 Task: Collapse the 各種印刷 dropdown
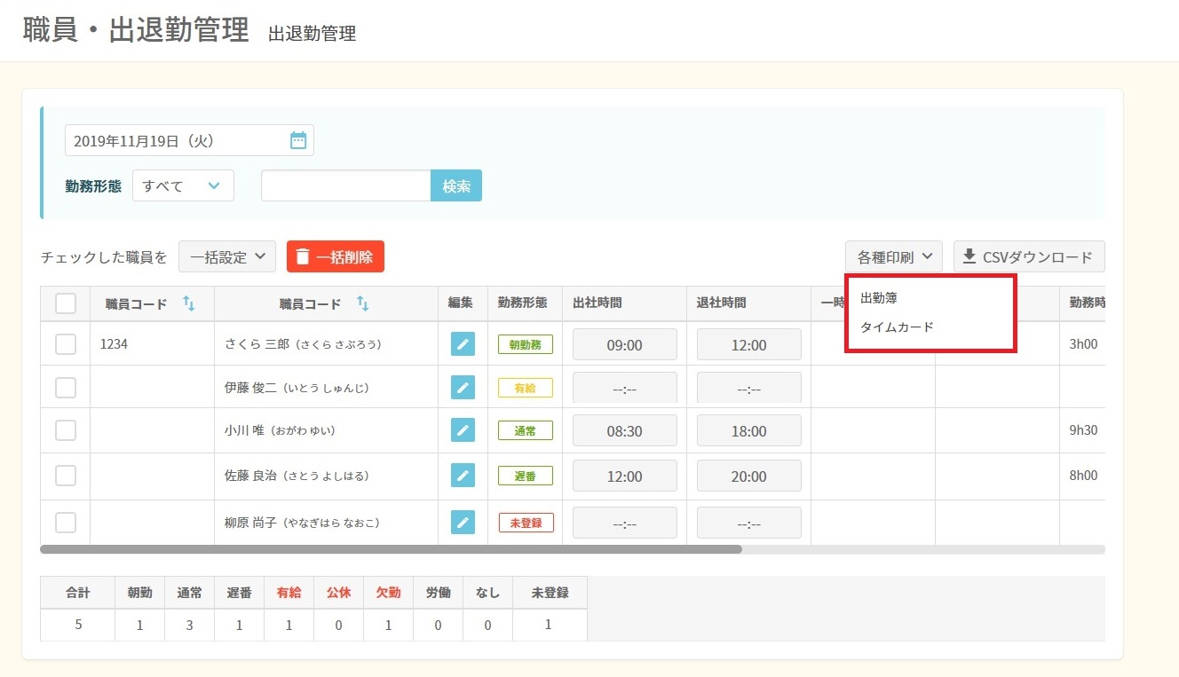[x=894, y=256]
